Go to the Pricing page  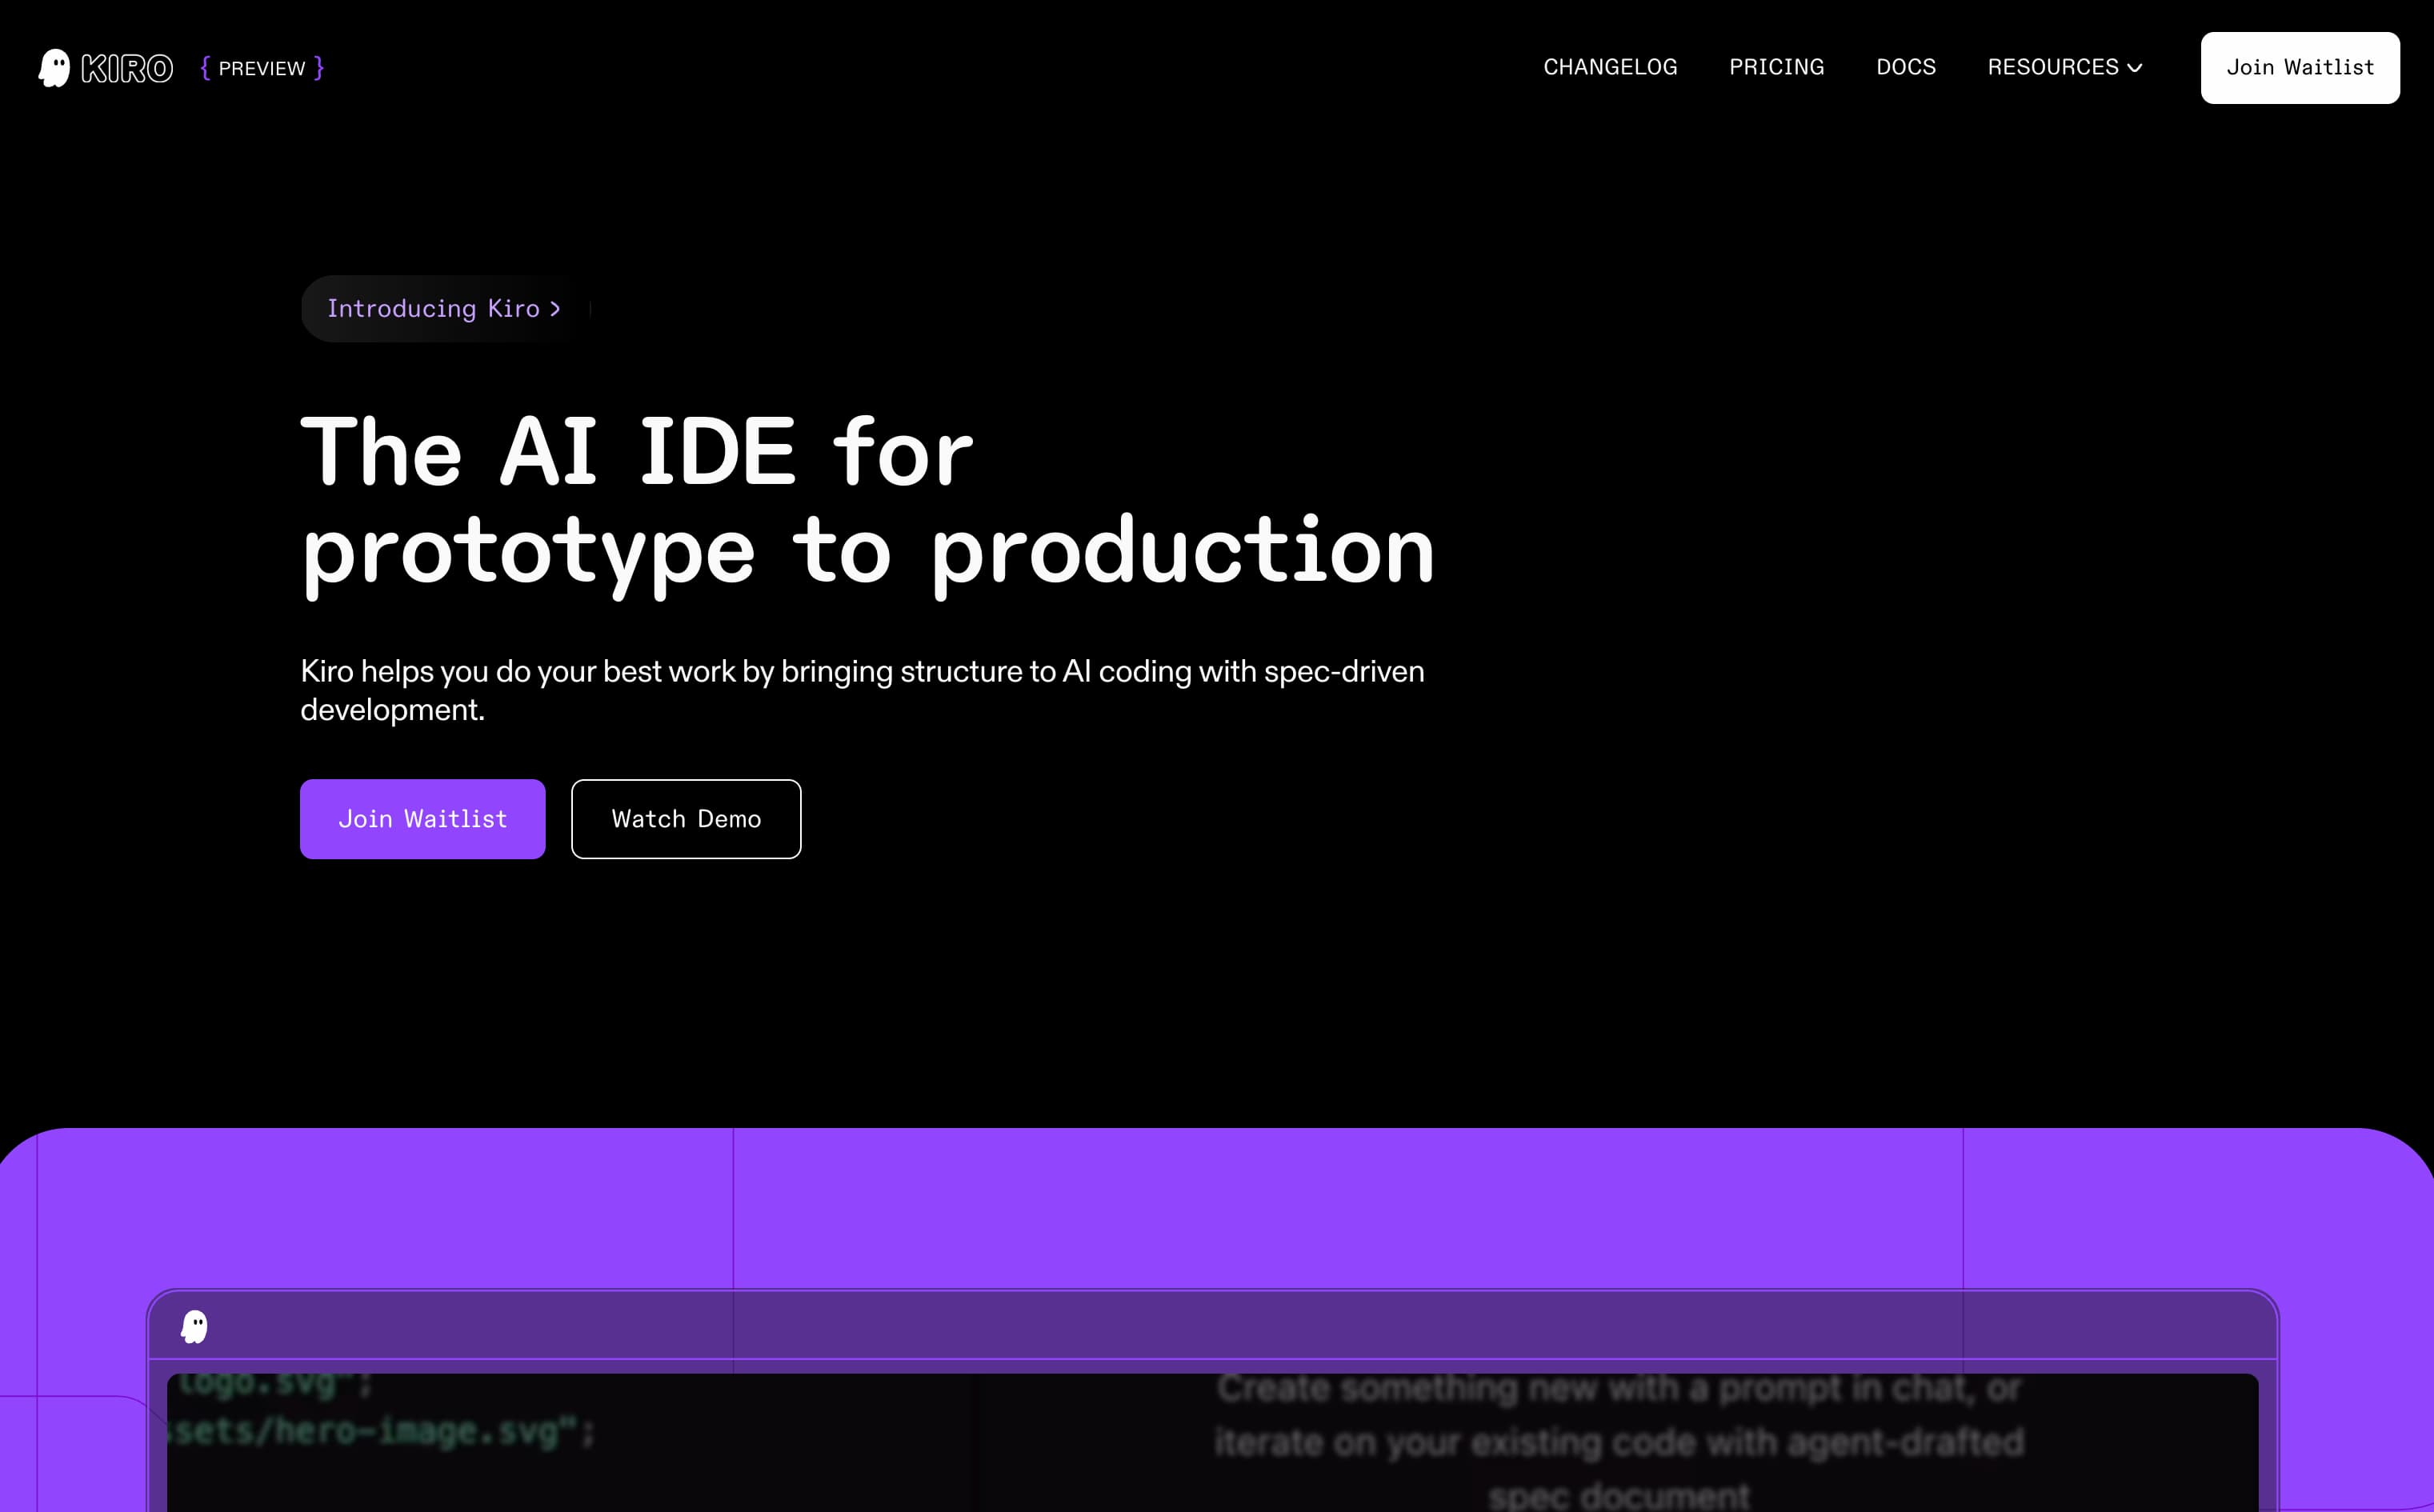pyautogui.click(x=1777, y=67)
